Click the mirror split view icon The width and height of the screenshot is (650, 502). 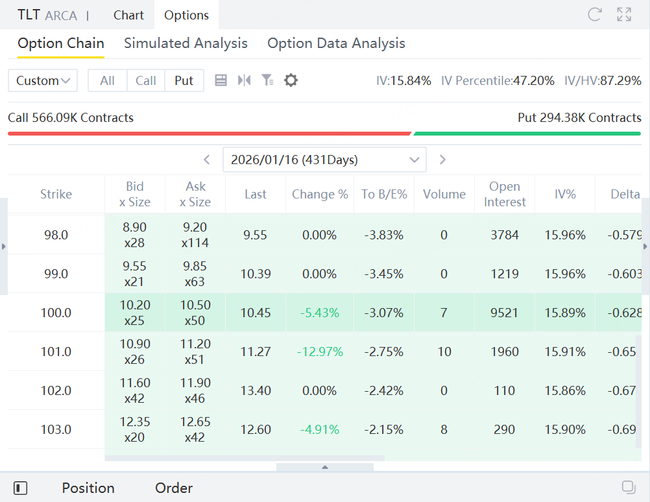[x=244, y=80]
